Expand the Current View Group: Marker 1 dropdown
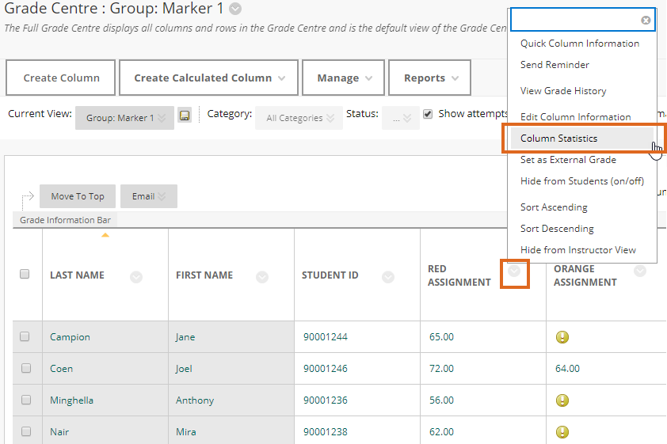The height and width of the screenshot is (444, 667). [x=124, y=118]
